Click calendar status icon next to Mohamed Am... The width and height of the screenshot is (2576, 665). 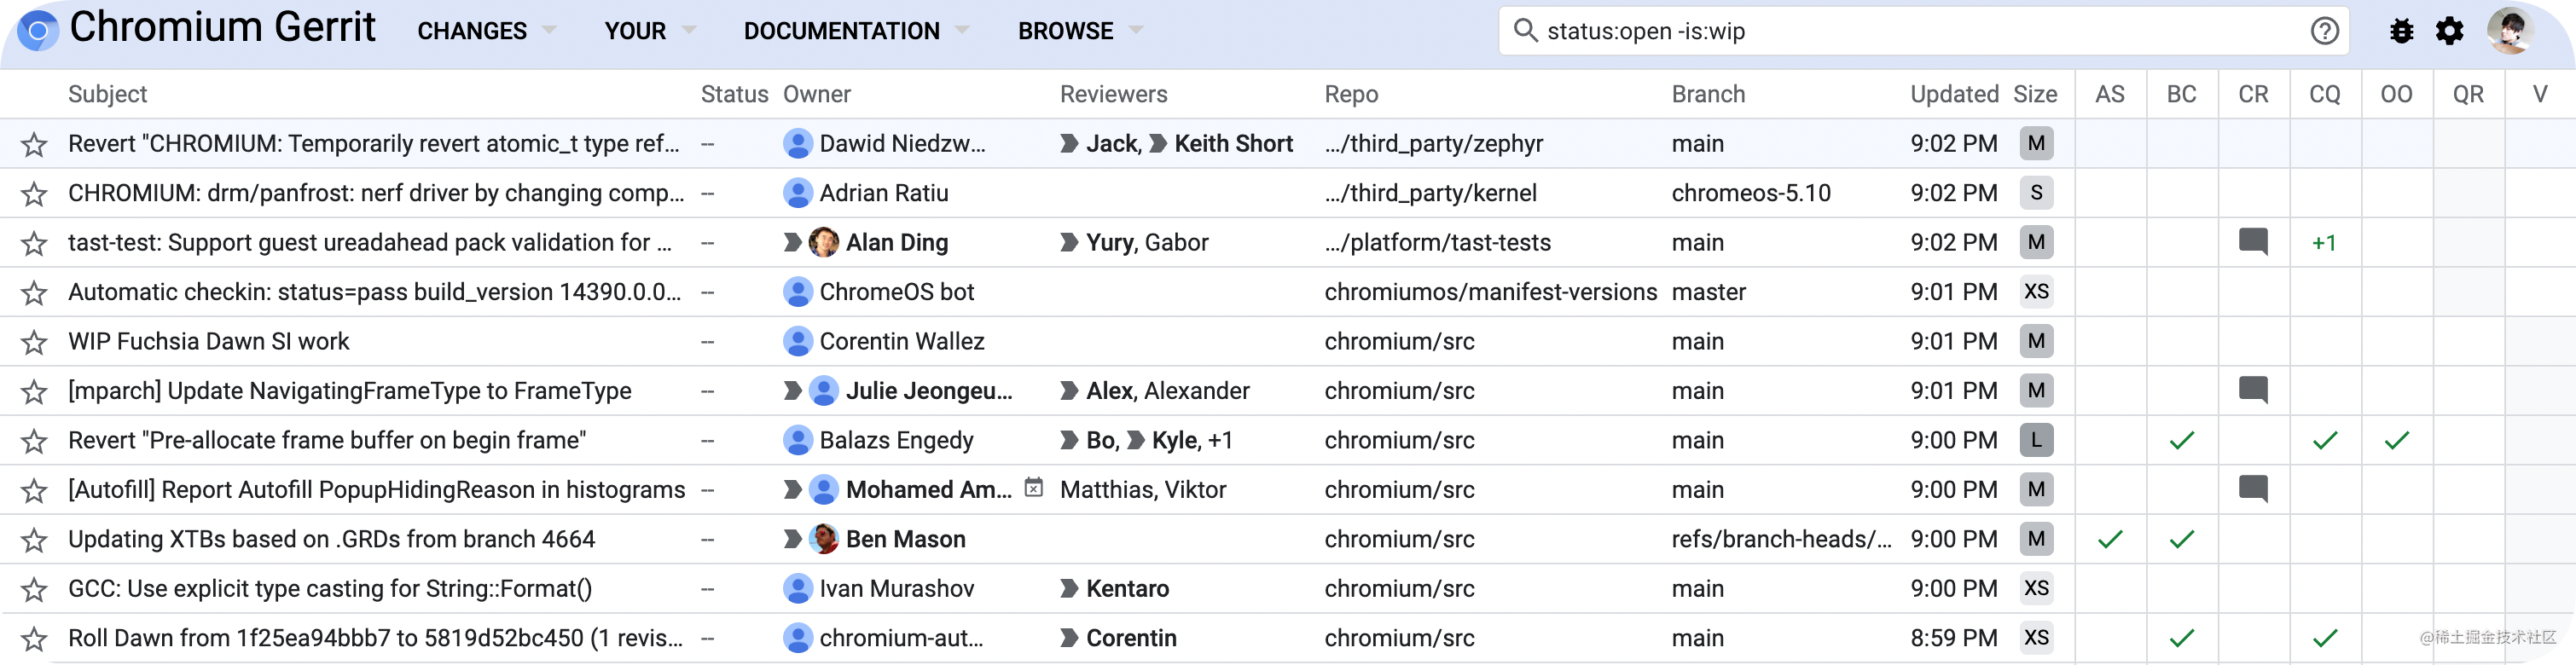point(1034,488)
